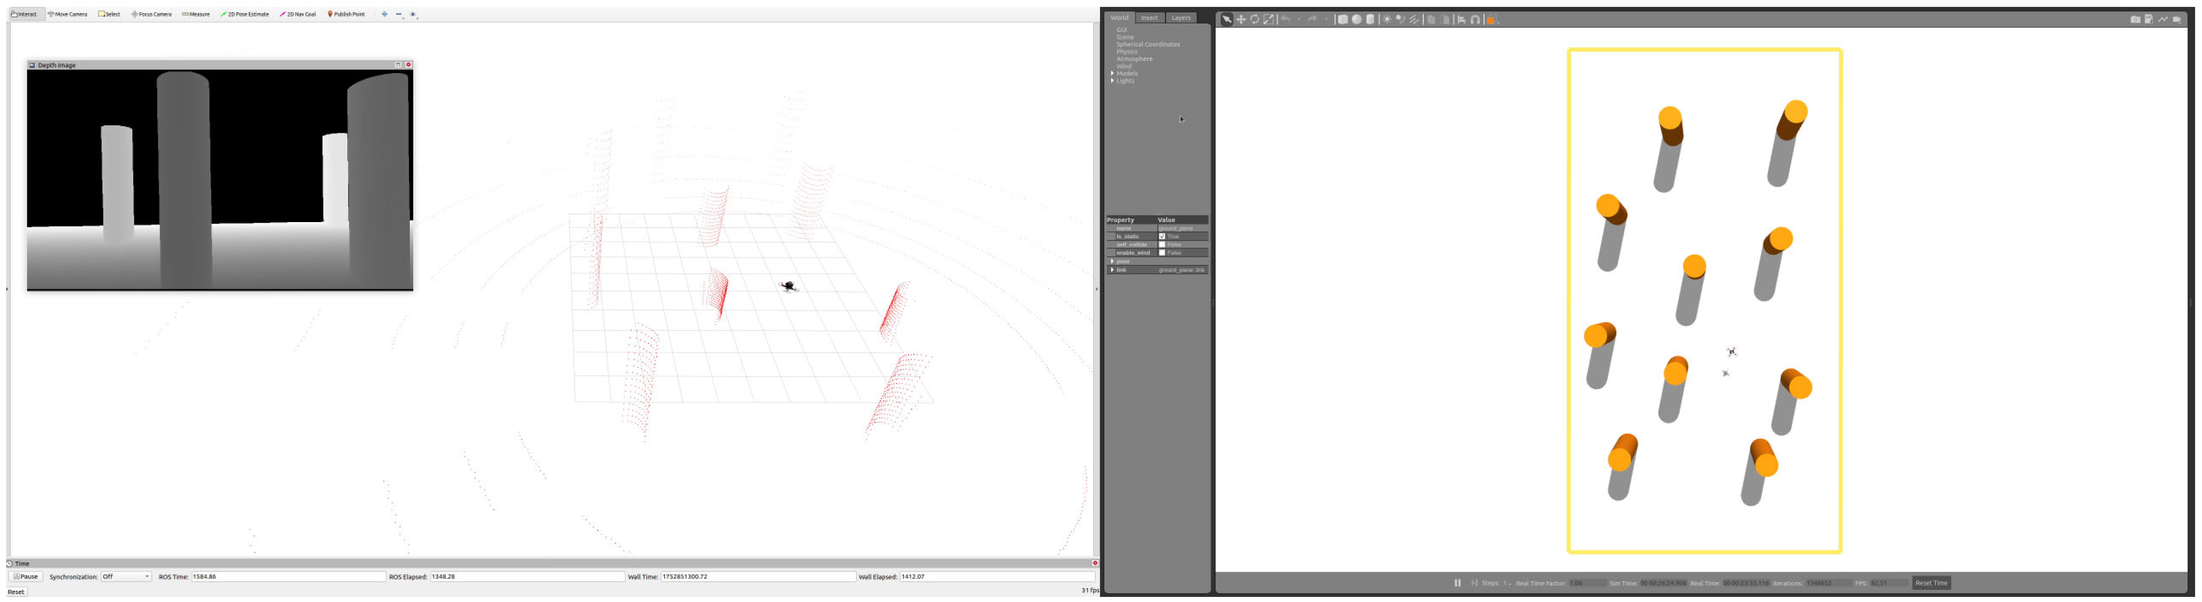The width and height of the screenshot is (2202, 602).
Task: Add a spot light in Gazebo
Action: point(1400,20)
